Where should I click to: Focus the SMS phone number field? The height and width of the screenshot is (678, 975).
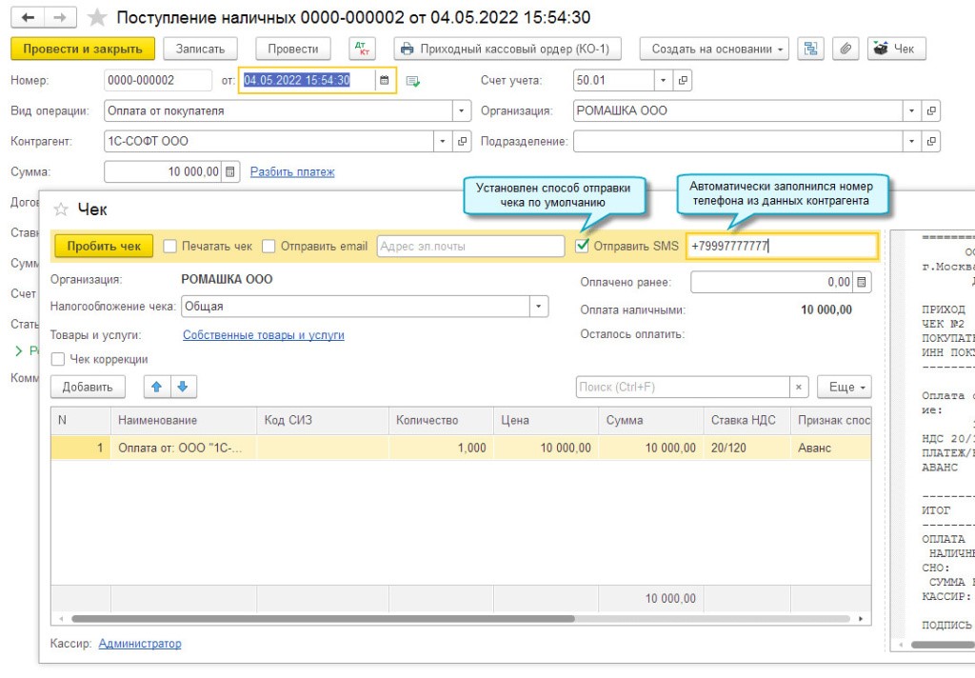tap(782, 247)
